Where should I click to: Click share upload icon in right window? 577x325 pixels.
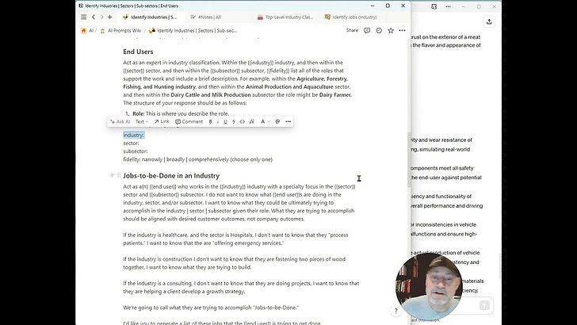pyautogui.click(x=489, y=21)
